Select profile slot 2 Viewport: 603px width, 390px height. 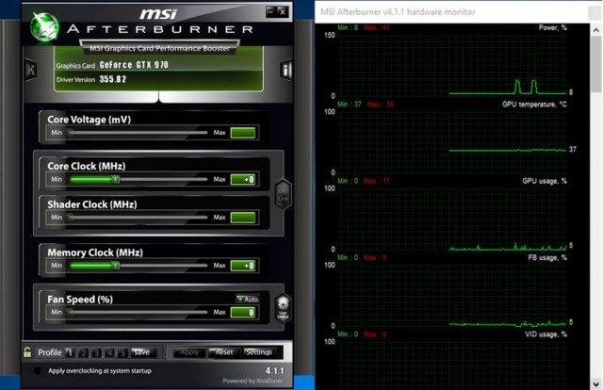pos(83,352)
